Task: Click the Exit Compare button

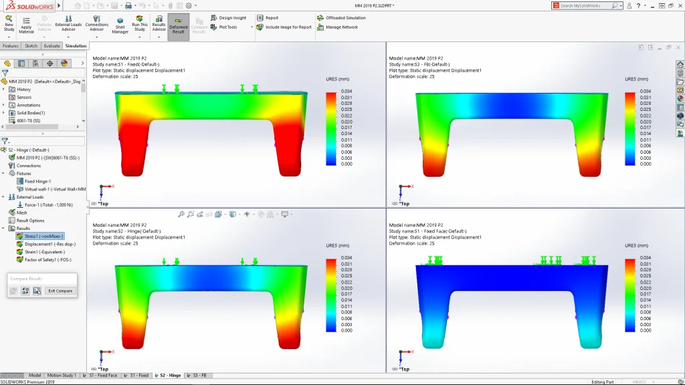Action: click(60, 291)
